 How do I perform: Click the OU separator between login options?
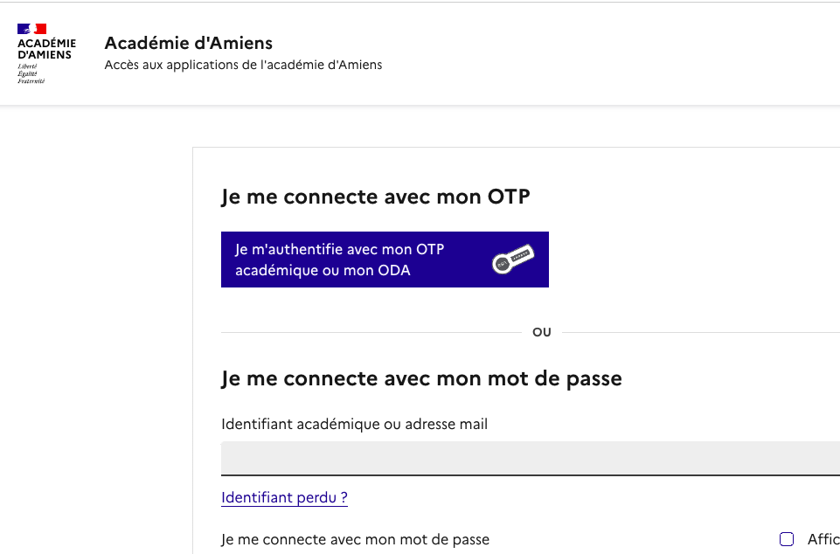541,332
